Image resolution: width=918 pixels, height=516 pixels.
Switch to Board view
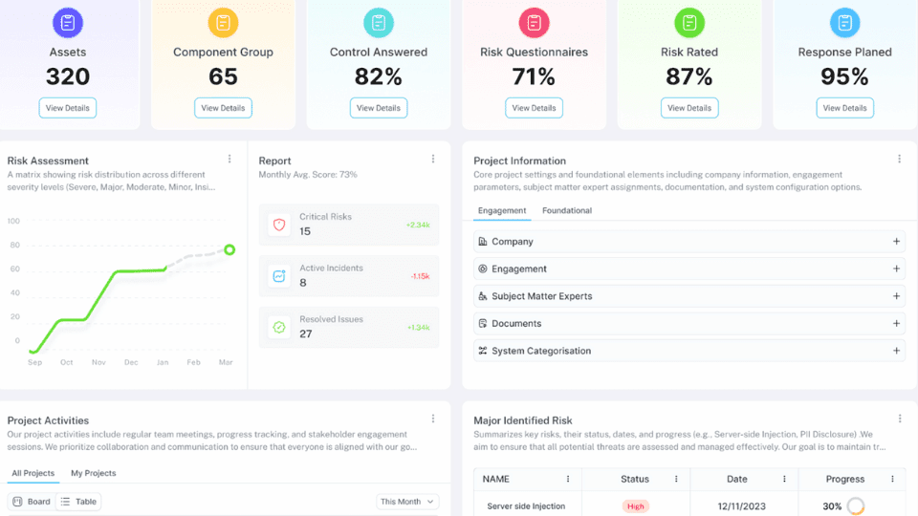(x=32, y=502)
